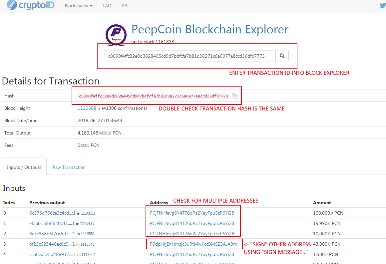Open the index 2 row address link
Screen dimensions: 386x264
click(192, 234)
